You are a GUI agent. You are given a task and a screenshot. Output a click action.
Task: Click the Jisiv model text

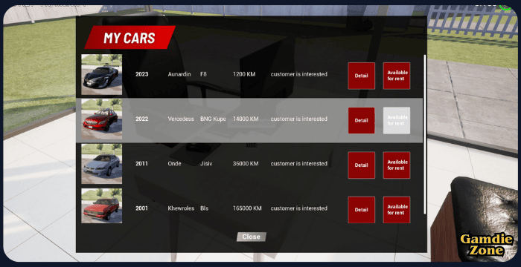pos(206,164)
